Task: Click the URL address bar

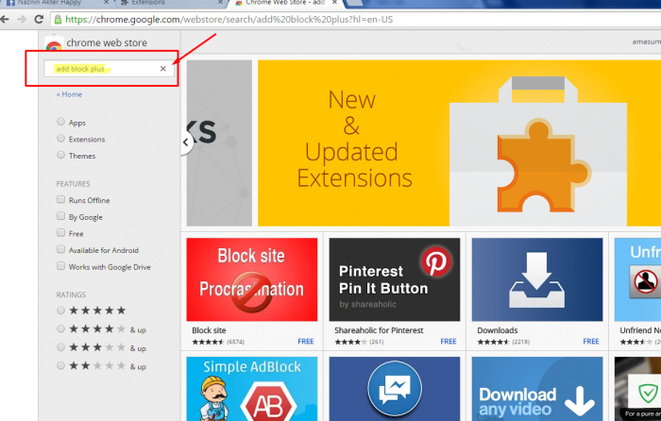Action: [x=356, y=20]
